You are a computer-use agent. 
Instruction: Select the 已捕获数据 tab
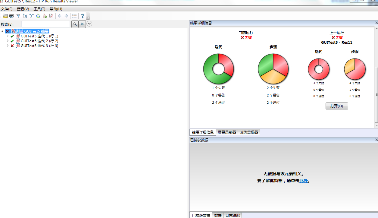pos(201,215)
